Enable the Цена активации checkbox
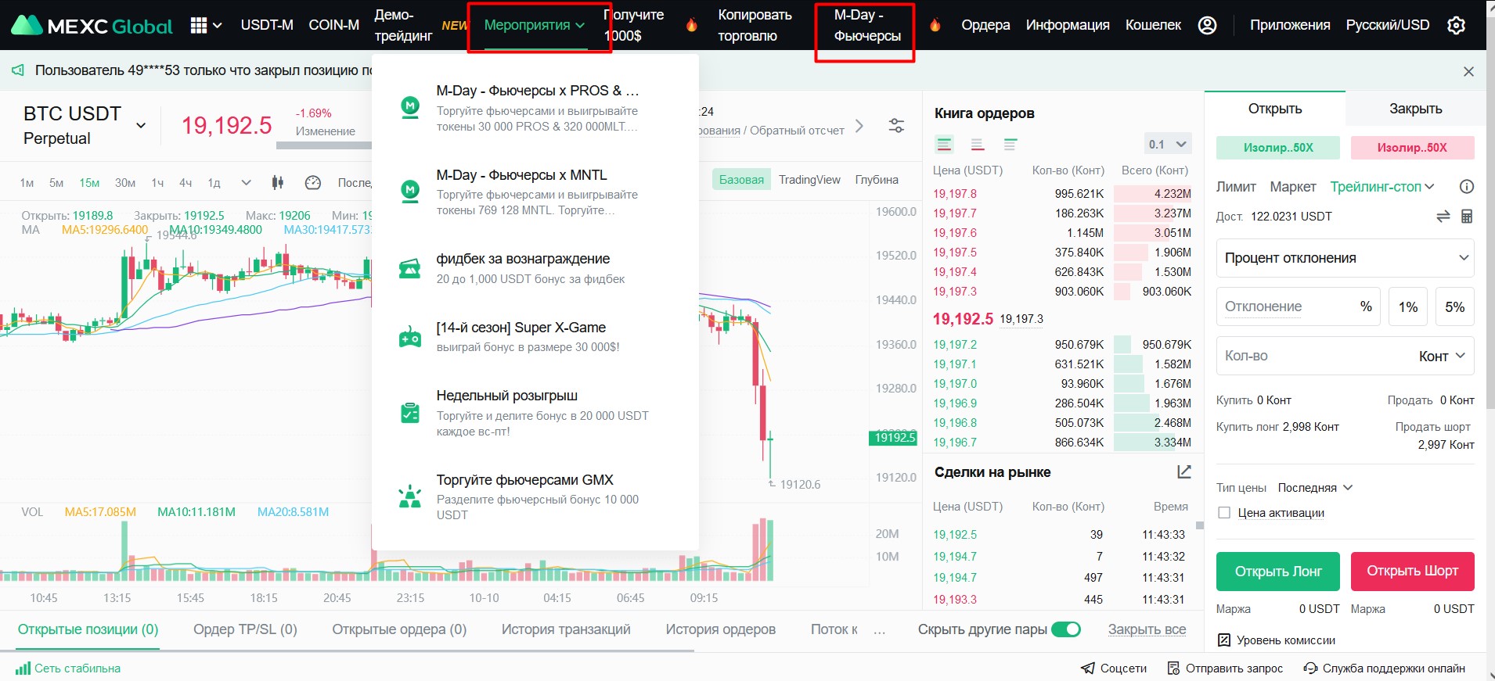This screenshot has width=1495, height=681. (x=1224, y=513)
